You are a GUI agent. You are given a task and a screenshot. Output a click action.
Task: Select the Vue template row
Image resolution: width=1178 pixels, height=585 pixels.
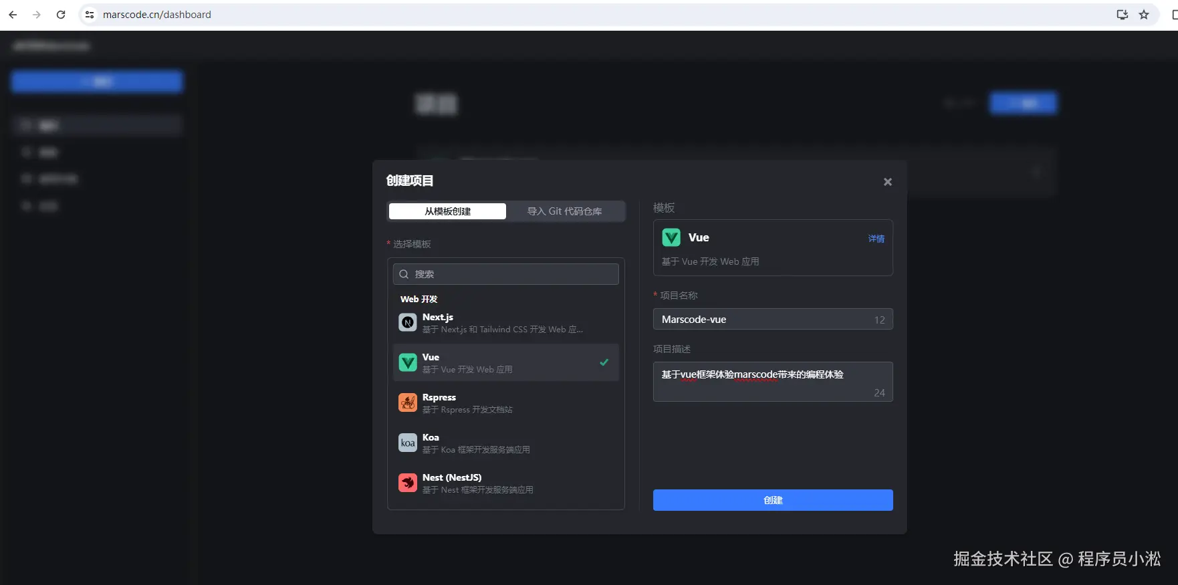point(506,363)
